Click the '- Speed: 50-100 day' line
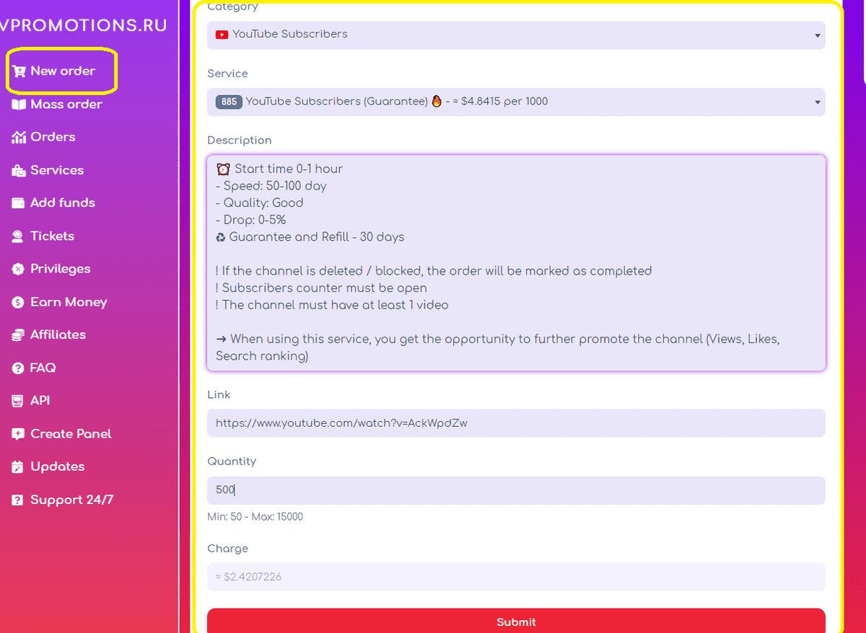The width and height of the screenshot is (866, 633). coord(271,186)
